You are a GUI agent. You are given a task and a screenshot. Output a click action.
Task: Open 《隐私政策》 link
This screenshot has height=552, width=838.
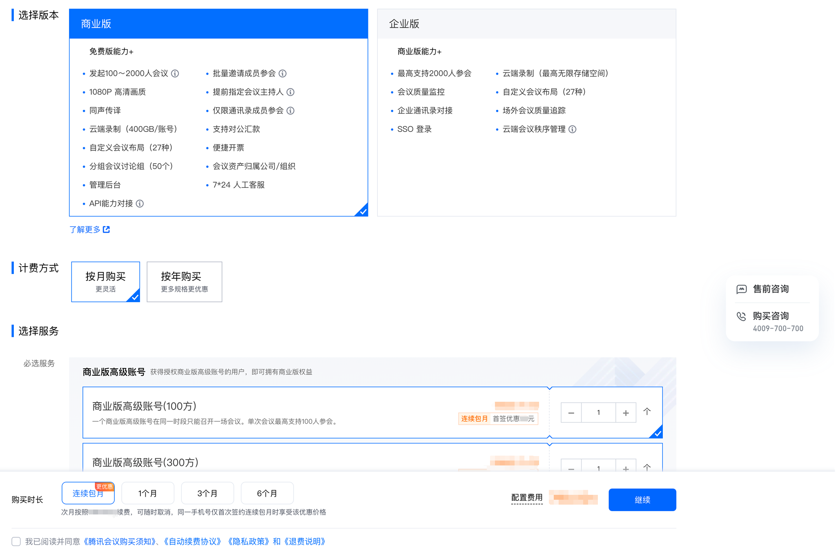tap(248, 542)
